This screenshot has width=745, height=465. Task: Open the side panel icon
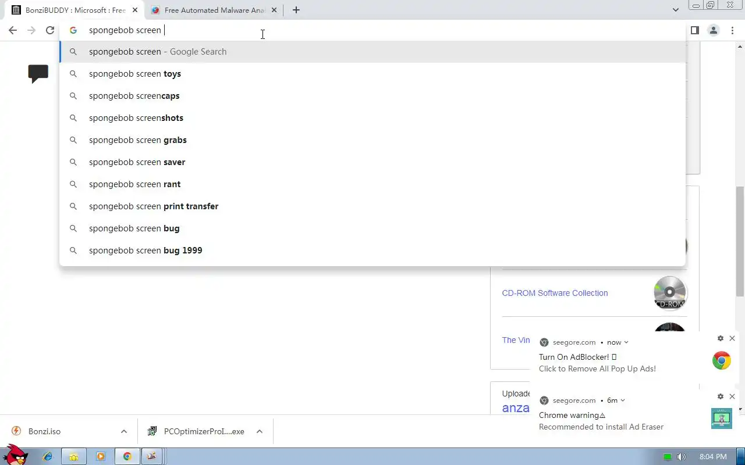694,30
